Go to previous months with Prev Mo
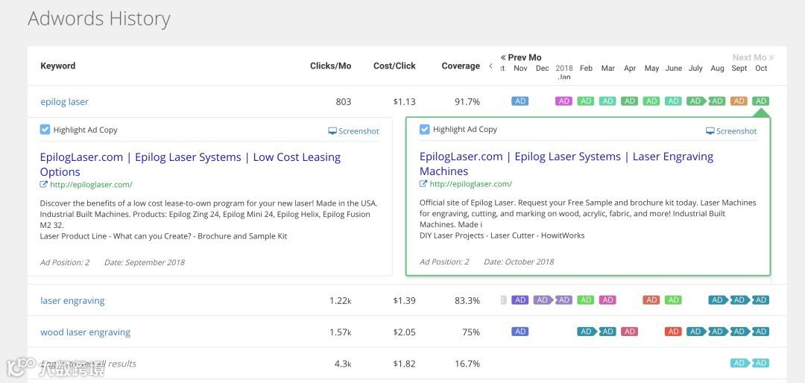Image resolution: width=805 pixels, height=383 pixels. pos(521,57)
